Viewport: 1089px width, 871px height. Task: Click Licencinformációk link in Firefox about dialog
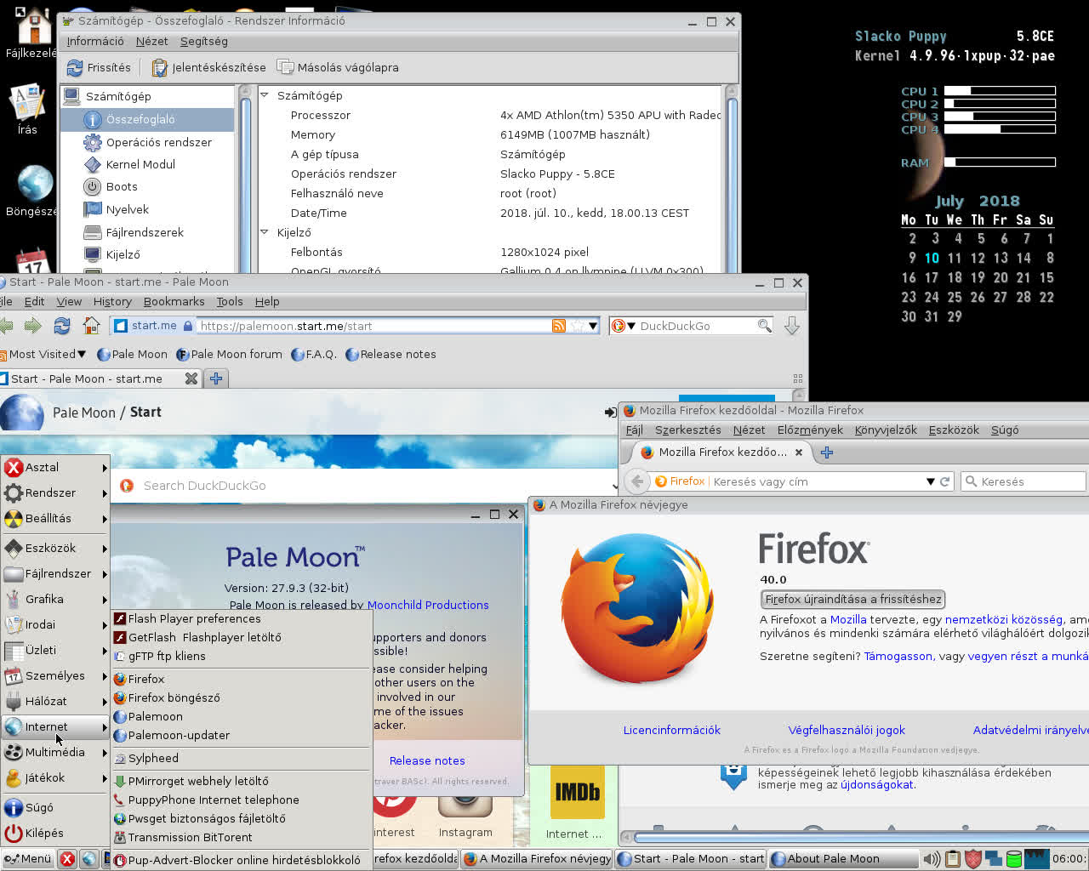pyautogui.click(x=671, y=730)
